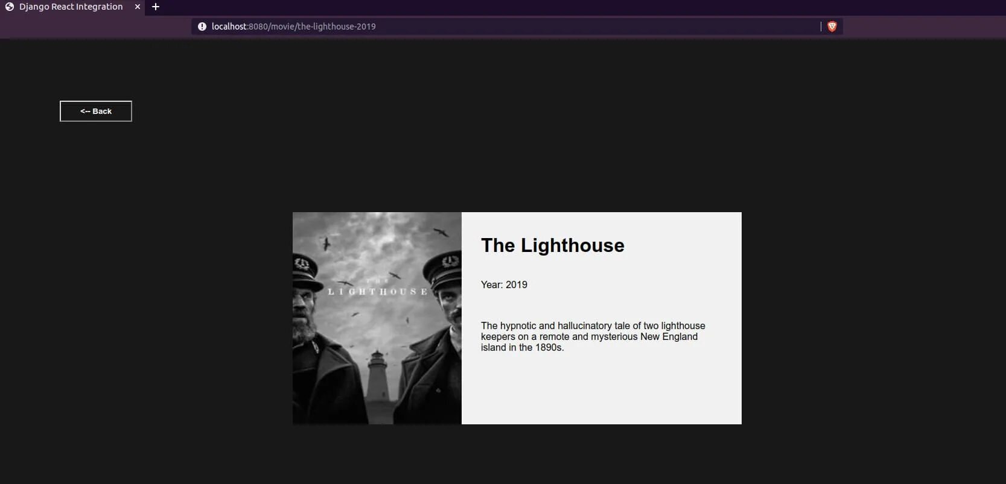The image size is (1006, 484).
Task: Click the movie description paragraph
Action: [593, 336]
